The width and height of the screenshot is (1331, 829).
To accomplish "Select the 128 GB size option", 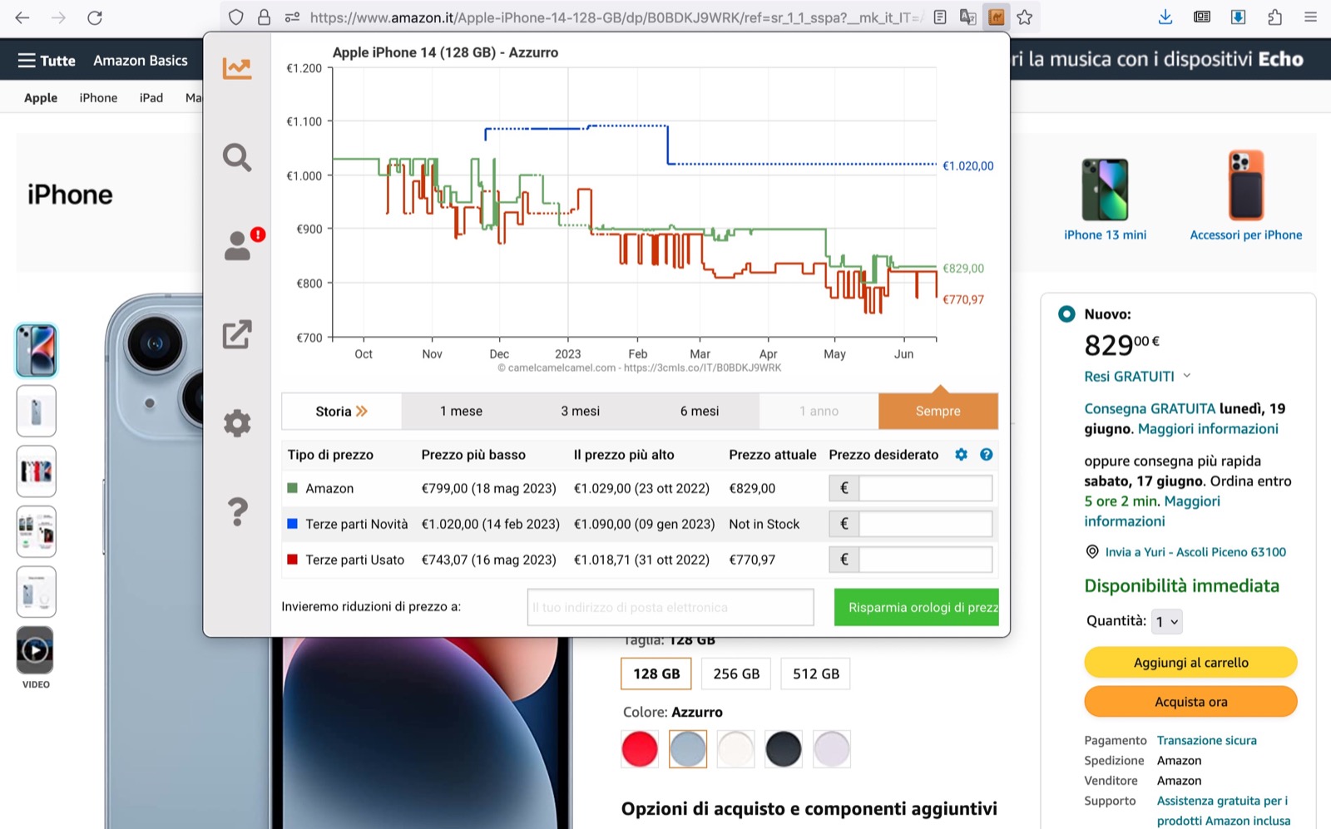I will pos(656,674).
